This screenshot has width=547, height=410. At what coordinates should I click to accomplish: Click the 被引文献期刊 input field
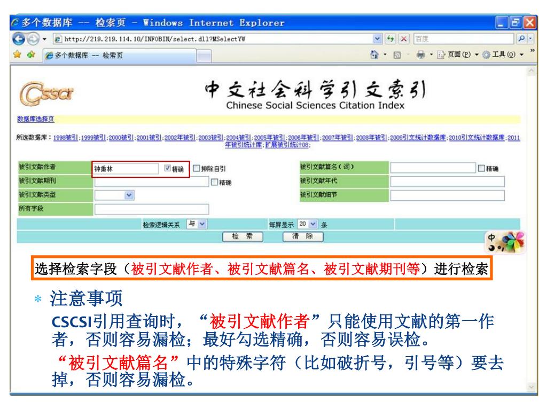(x=152, y=182)
